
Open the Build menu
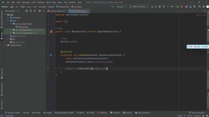tap(49, 2)
